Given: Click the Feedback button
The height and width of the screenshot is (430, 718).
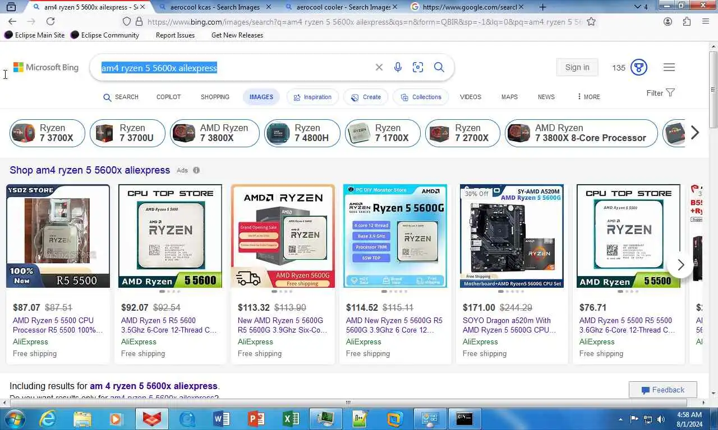Looking at the screenshot, I should [663, 390].
